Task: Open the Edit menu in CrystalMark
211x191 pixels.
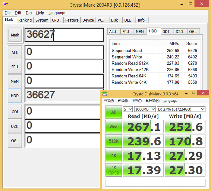Action: click(x=18, y=13)
